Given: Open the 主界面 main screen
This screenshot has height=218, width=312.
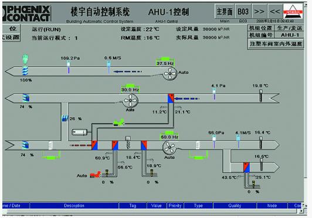Looking at the screenshot, I should 225,12.
